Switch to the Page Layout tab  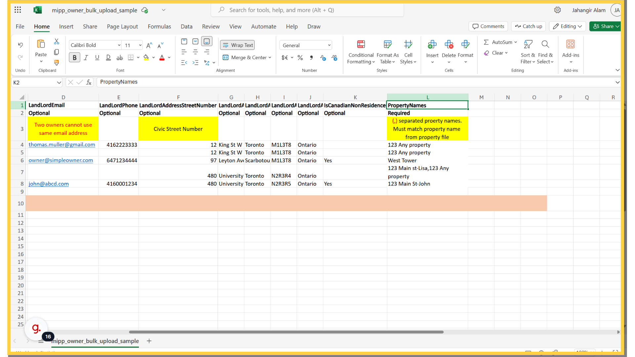pos(122,26)
